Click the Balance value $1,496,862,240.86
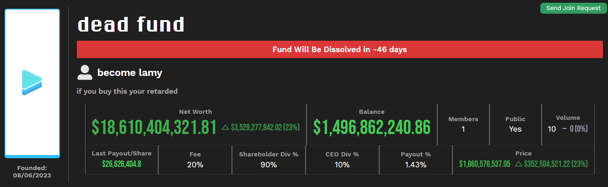Viewport: 608px width, 187px height. 372,127
